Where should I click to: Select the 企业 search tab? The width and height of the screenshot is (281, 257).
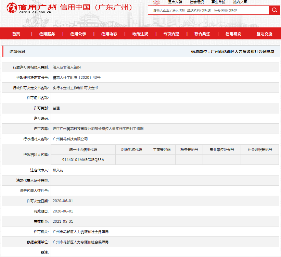(x=157, y=2)
